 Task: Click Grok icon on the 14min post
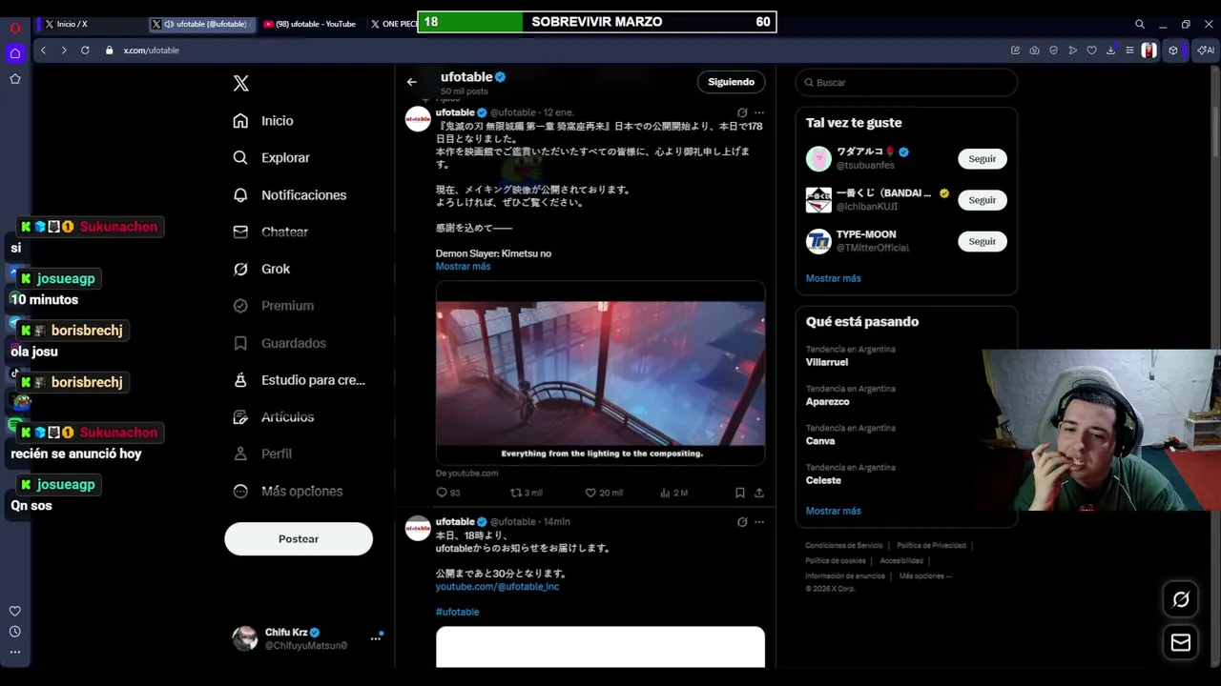pos(742,522)
